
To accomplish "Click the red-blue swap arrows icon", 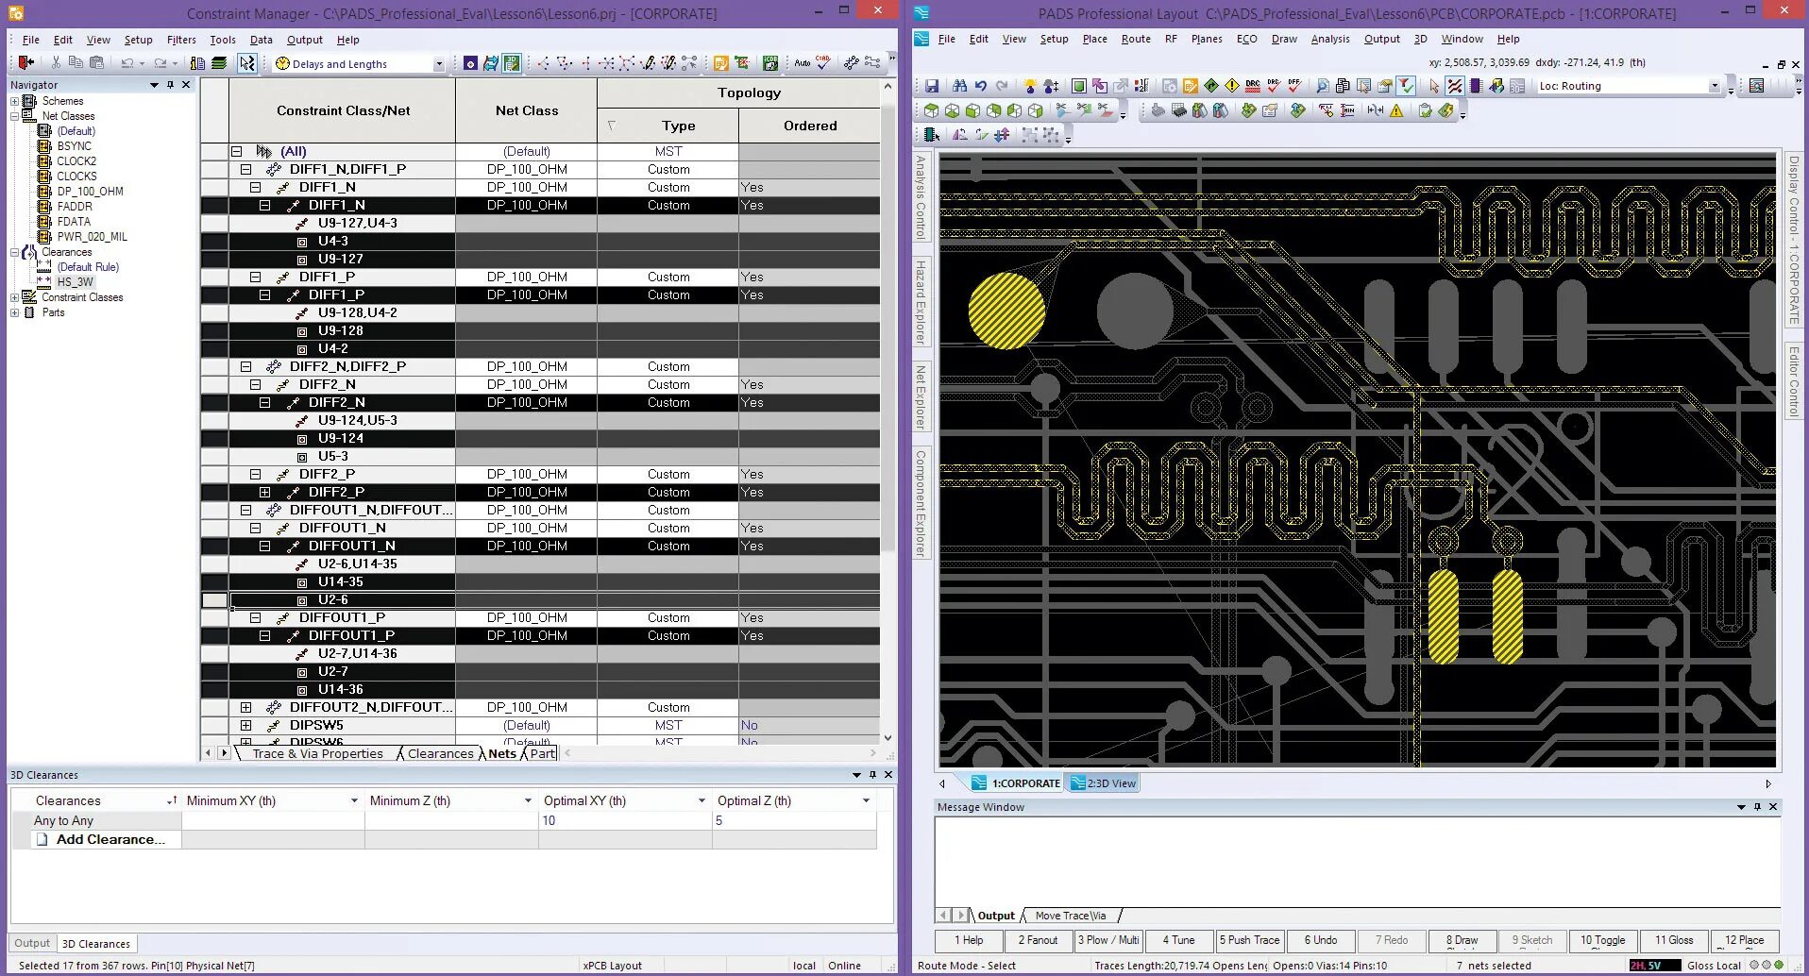I will tap(1002, 135).
